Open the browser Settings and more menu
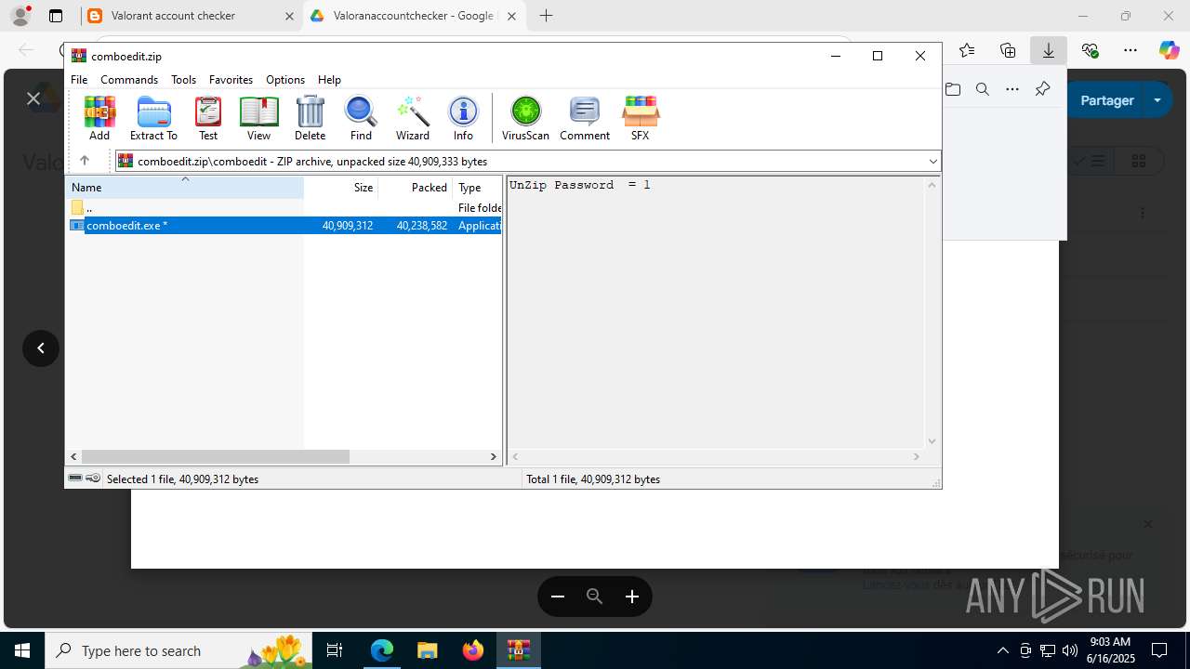 1130,50
